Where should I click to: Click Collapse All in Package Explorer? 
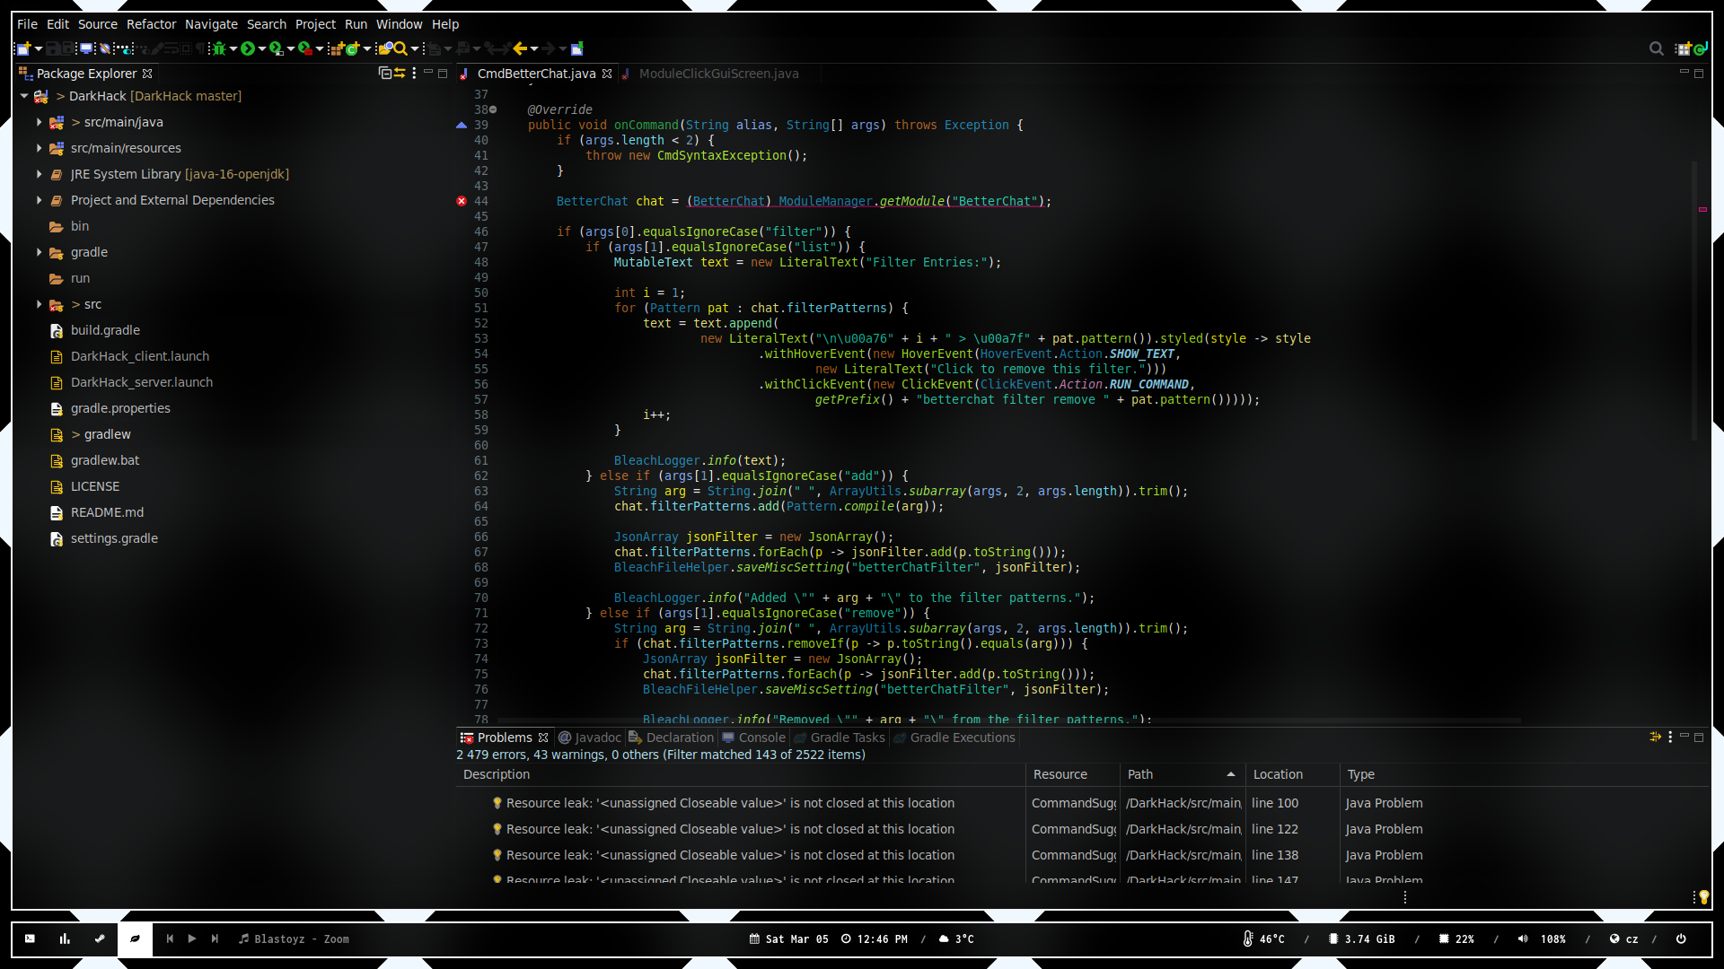click(384, 74)
